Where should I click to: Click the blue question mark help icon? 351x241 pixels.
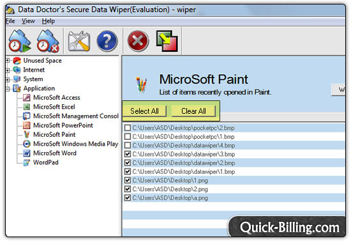pos(107,42)
